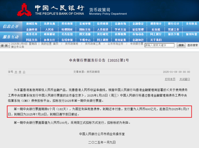Click the 服务互动 section heading
The width and height of the screenshot is (199, 148).
pyautogui.click(x=11, y=37)
